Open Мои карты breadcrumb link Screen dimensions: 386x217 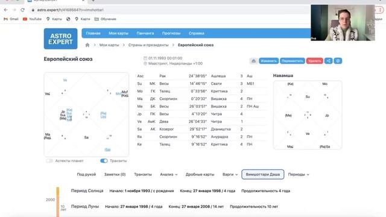(x=109, y=45)
